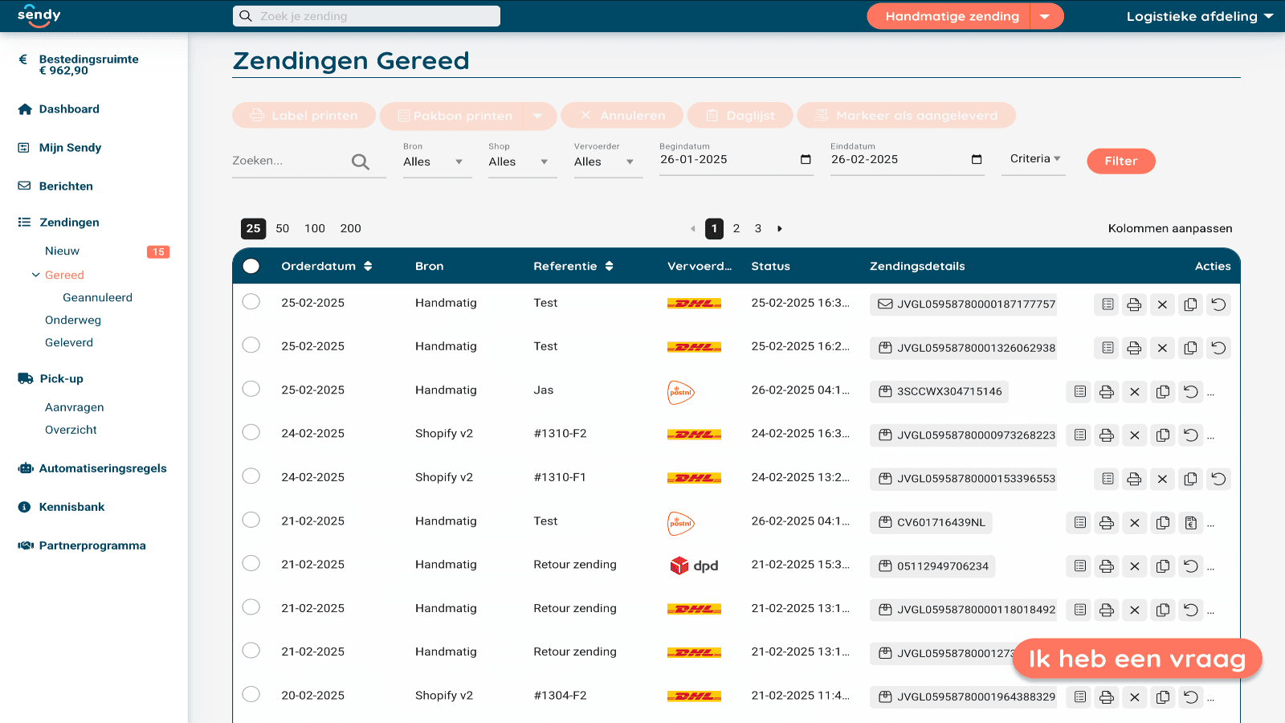
Task: Duplicate the top Test shipment via copy icon
Action: click(1191, 304)
